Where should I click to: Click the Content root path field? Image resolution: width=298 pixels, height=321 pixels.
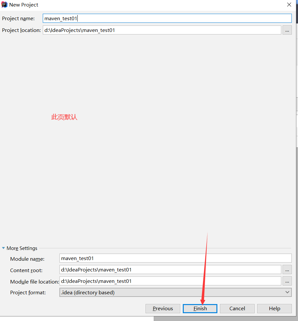pyautogui.click(x=170, y=270)
